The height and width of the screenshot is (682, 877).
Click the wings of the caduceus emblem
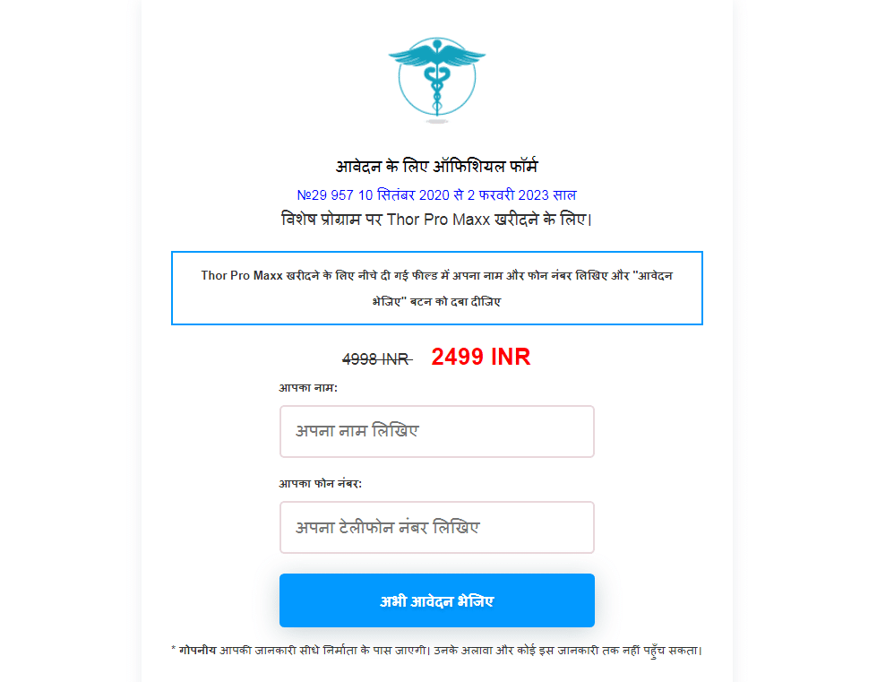437,55
